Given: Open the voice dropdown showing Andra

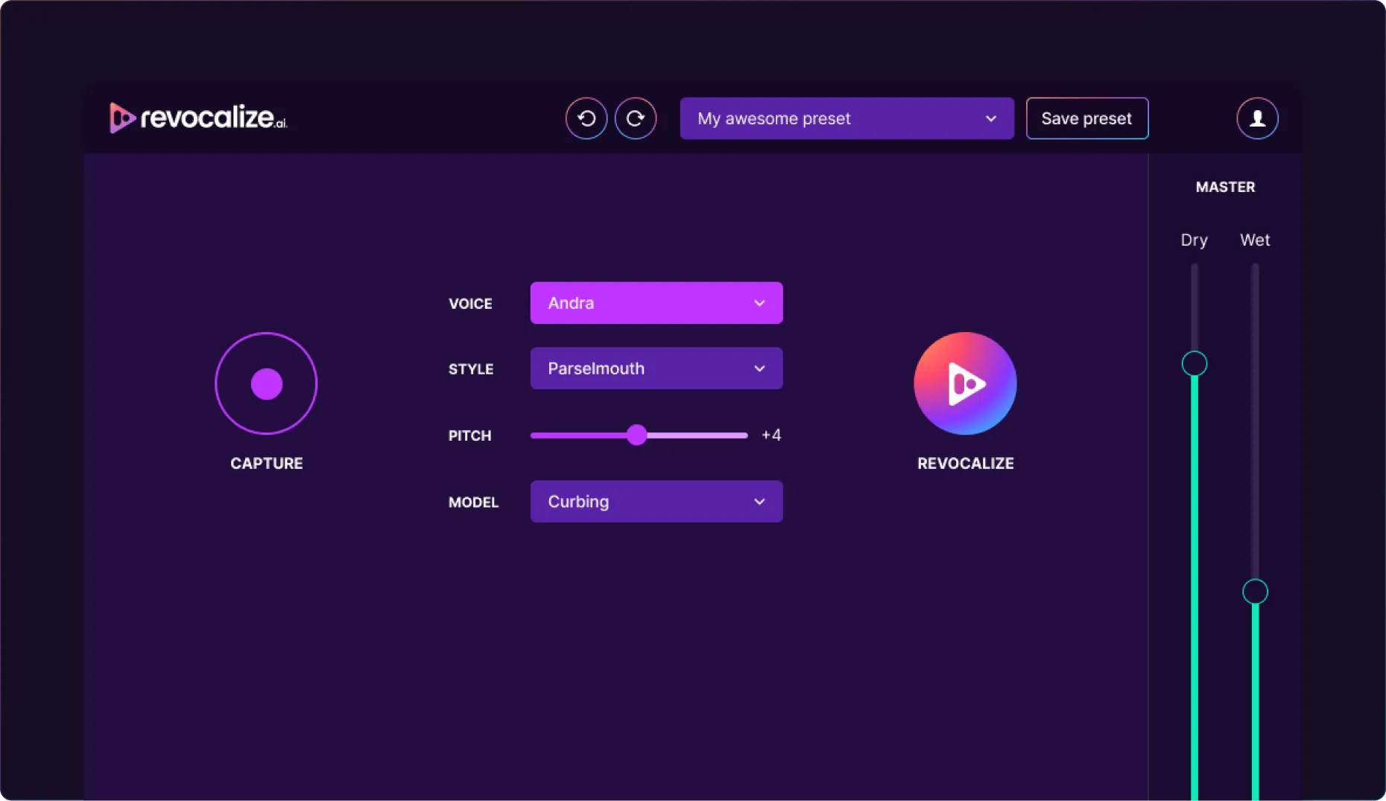Looking at the screenshot, I should [656, 303].
